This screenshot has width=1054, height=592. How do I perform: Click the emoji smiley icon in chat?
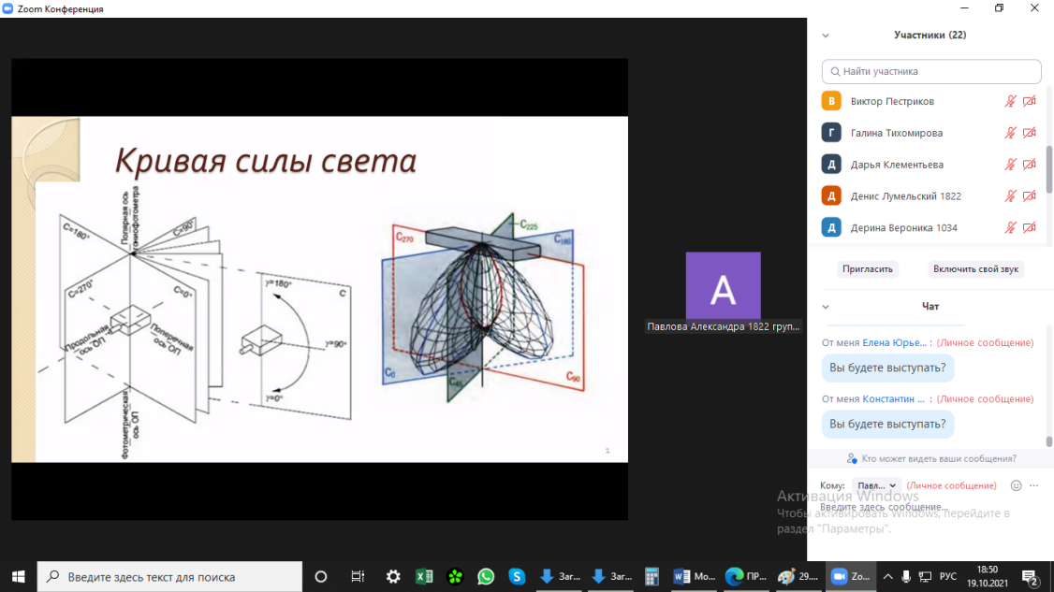tap(1016, 485)
